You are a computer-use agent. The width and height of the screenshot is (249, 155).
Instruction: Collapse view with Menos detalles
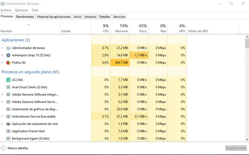(15, 148)
